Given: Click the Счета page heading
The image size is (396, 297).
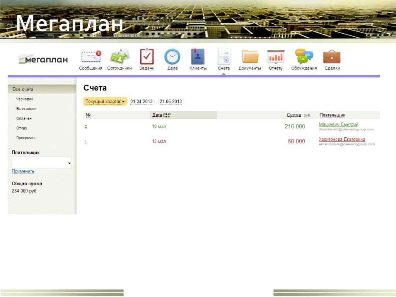Looking at the screenshot, I should [95, 88].
